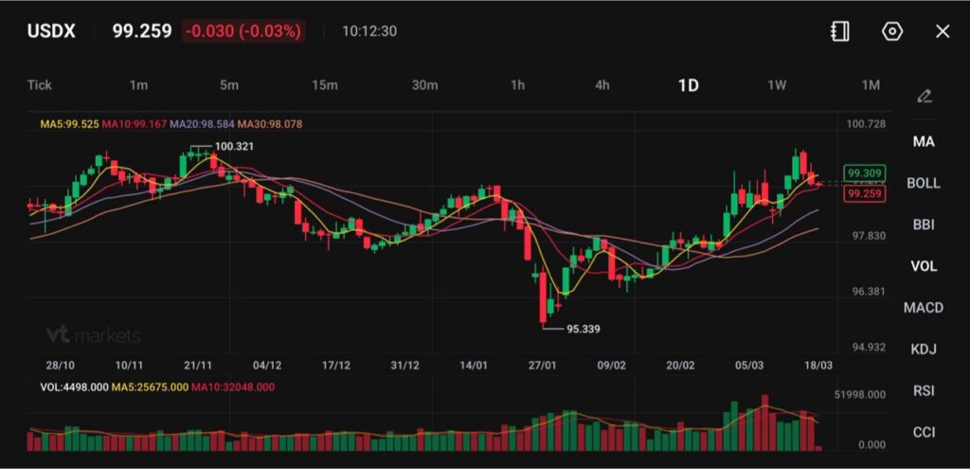The height and width of the screenshot is (469, 970).
Task: Switch to the 1W timeframe
Action: [777, 85]
